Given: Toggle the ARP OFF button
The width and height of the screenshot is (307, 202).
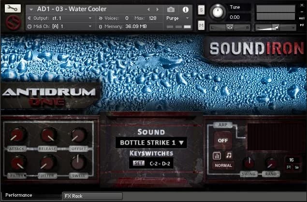Looking at the screenshot, I should (223, 140).
